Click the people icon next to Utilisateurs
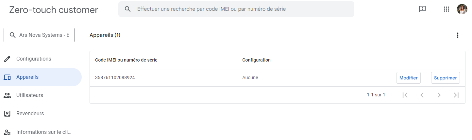The image size is (472, 140). [7, 95]
